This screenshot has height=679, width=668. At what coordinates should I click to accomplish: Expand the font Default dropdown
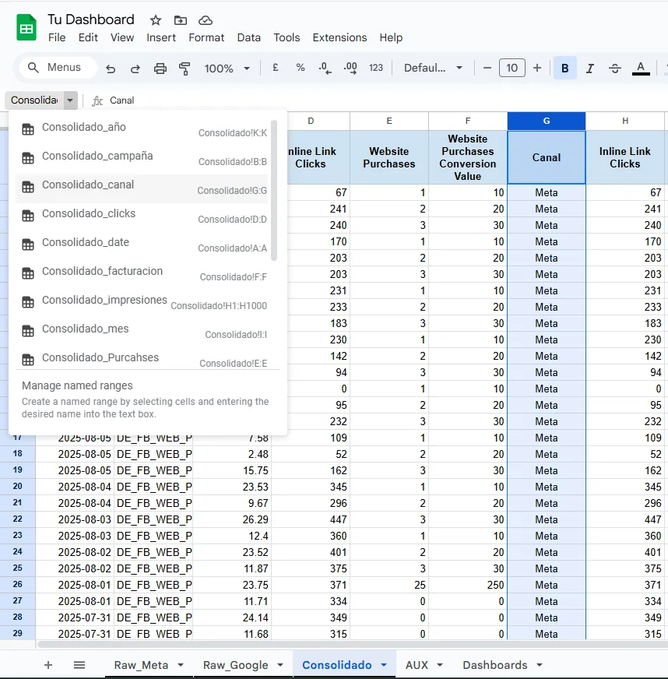click(x=433, y=69)
